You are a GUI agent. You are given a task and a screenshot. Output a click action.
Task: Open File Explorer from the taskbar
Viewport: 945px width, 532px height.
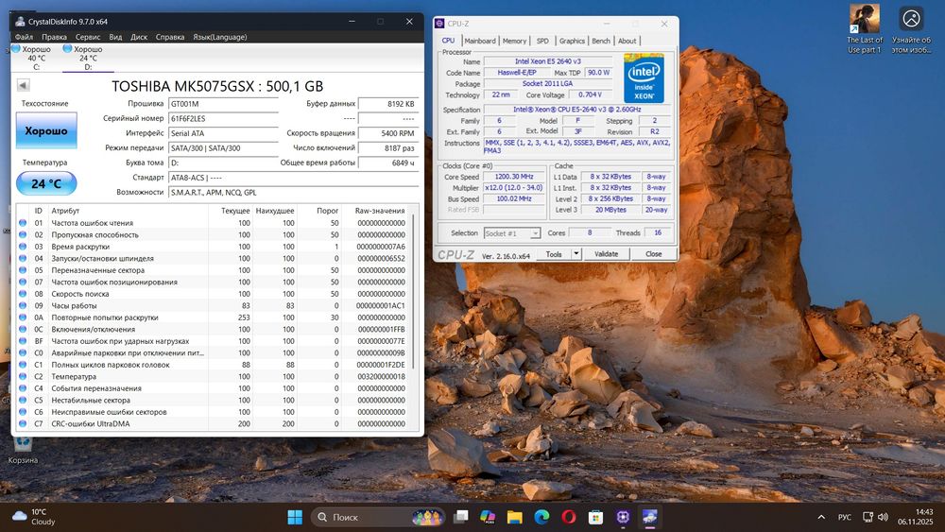515,517
